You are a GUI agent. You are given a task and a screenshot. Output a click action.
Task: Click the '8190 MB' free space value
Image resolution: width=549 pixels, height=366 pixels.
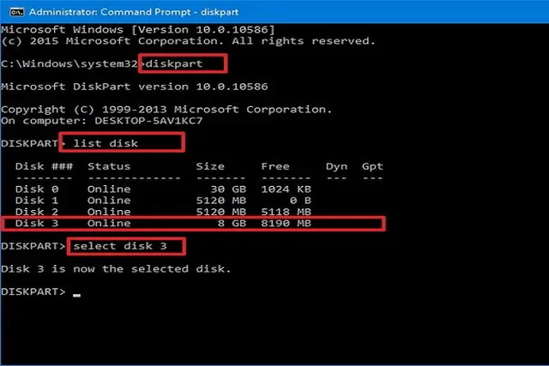pos(286,223)
